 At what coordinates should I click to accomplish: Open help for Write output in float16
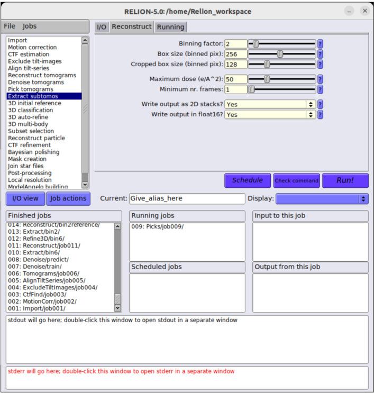pyautogui.click(x=320, y=115)
